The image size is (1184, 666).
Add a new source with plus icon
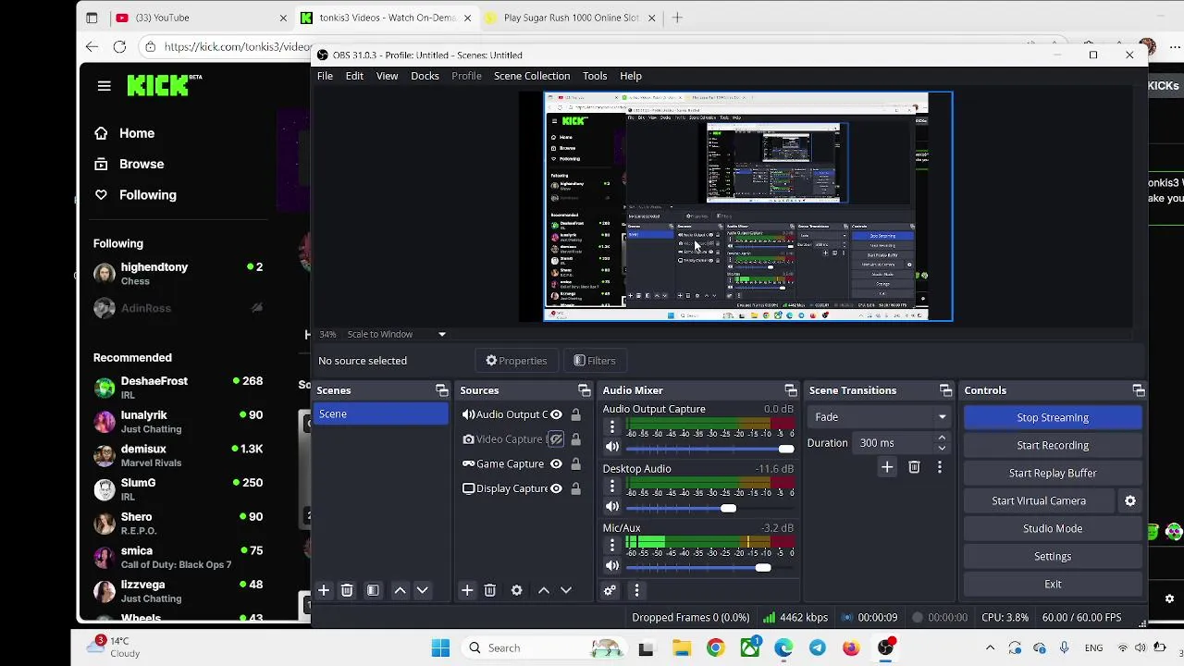(x=467, y=590)
